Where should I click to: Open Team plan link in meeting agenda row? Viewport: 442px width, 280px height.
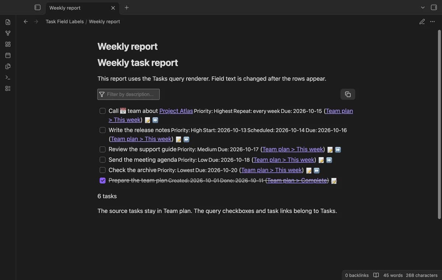click(284, 160)
